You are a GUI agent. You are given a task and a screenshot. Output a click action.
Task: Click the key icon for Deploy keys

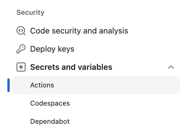21,49
